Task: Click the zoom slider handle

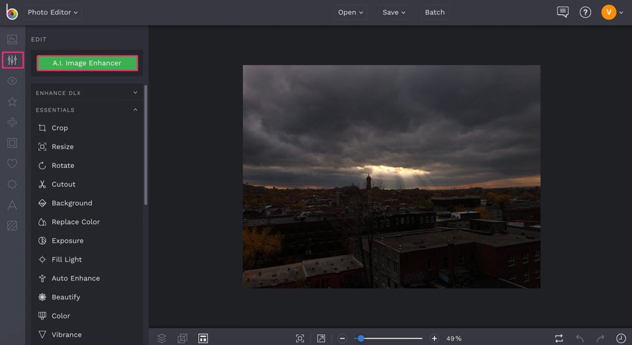Action: [x=361, y=338]
